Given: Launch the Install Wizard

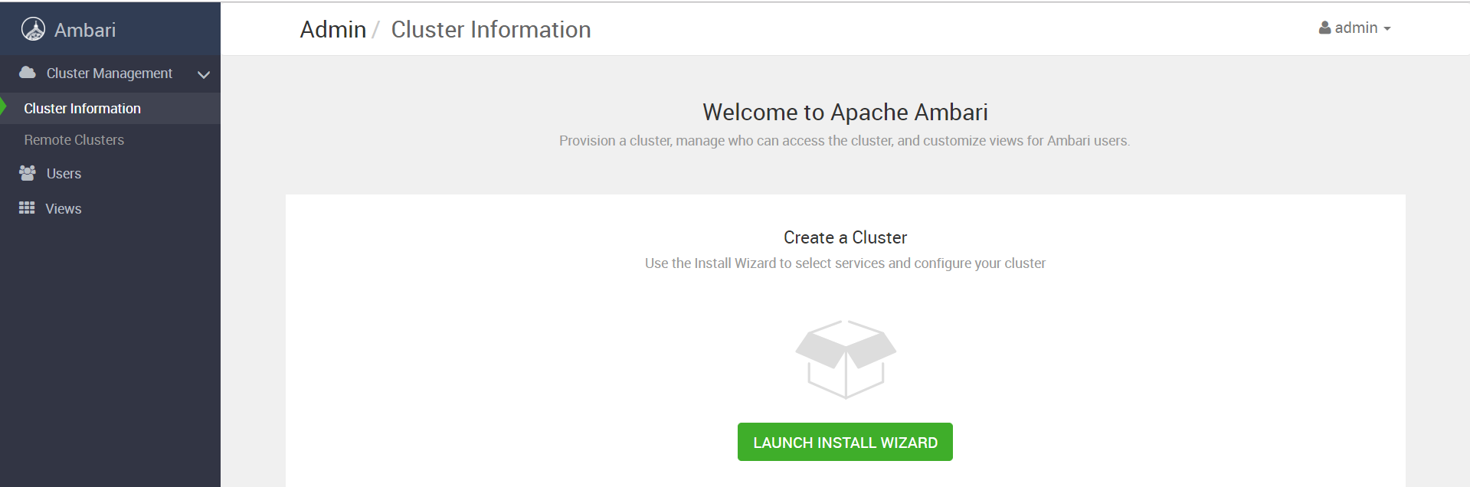Looking at the screenshot, I should (x=845, y=442).
